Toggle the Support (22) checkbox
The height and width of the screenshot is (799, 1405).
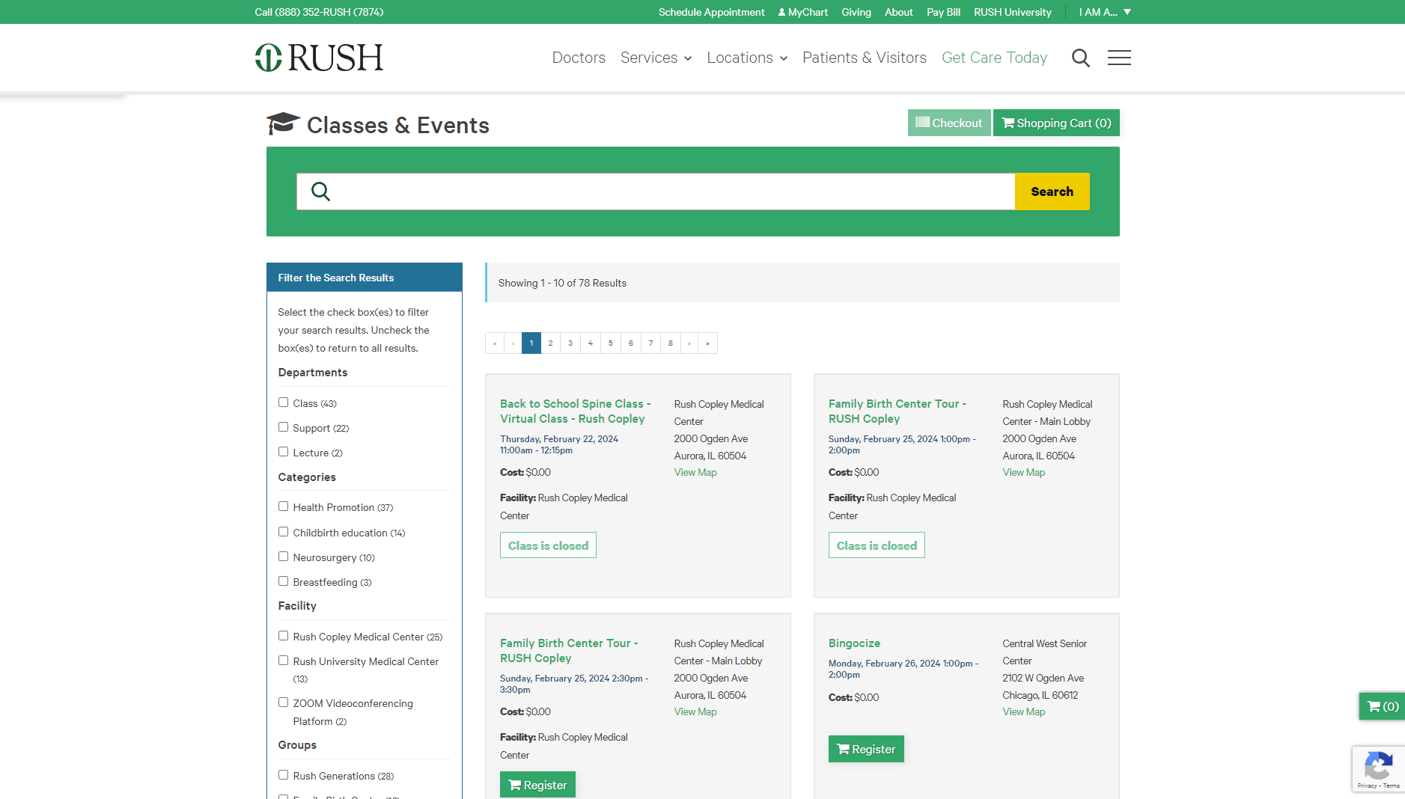[x=283, y=427]
